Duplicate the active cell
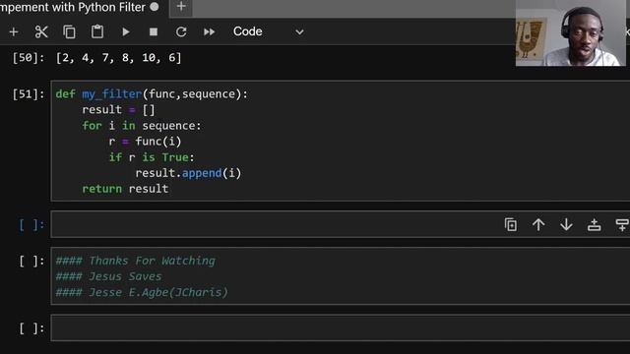 (511, 225)
